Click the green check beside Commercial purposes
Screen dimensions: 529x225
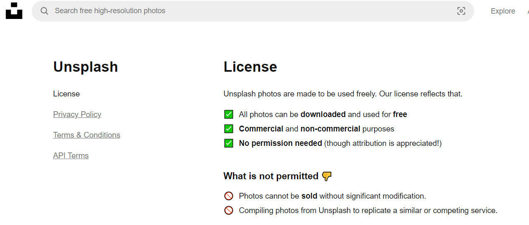229,129
